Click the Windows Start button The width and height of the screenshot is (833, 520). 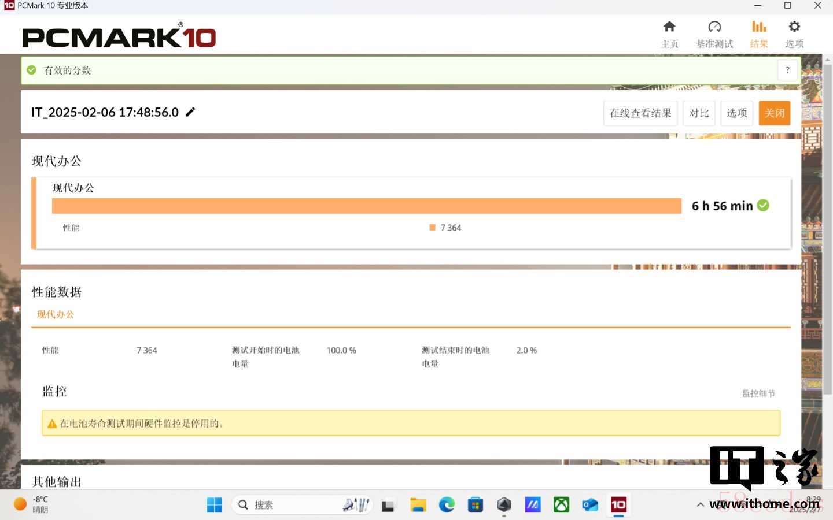pos(215,505)
